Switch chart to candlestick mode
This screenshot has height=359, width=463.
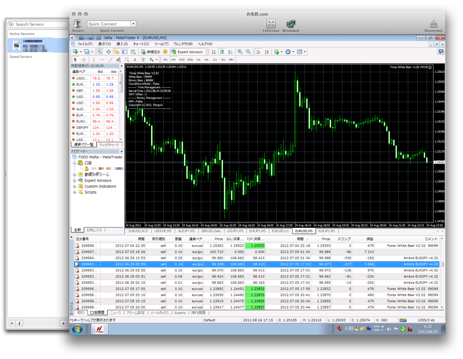click(222, 52)
